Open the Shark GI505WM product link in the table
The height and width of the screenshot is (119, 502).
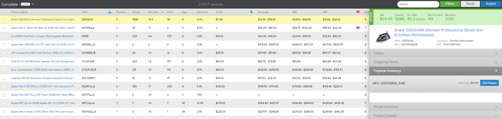(43, 20)
